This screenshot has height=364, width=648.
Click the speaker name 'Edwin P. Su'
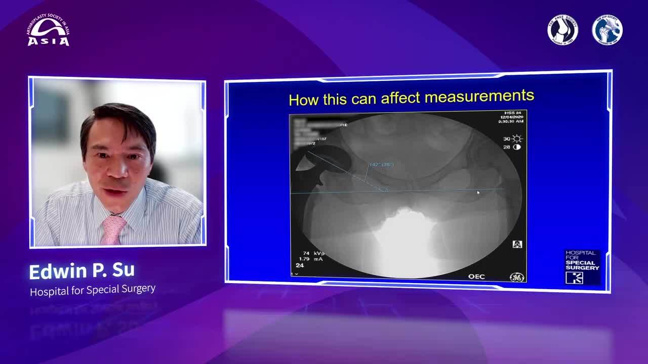click(x=82, y=271)
